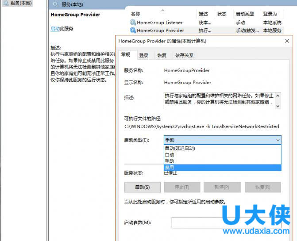The width and height of the screenshot is (297, 241).
Task: Choose 自动 startup type option
Action: click(x=170, y=155)
